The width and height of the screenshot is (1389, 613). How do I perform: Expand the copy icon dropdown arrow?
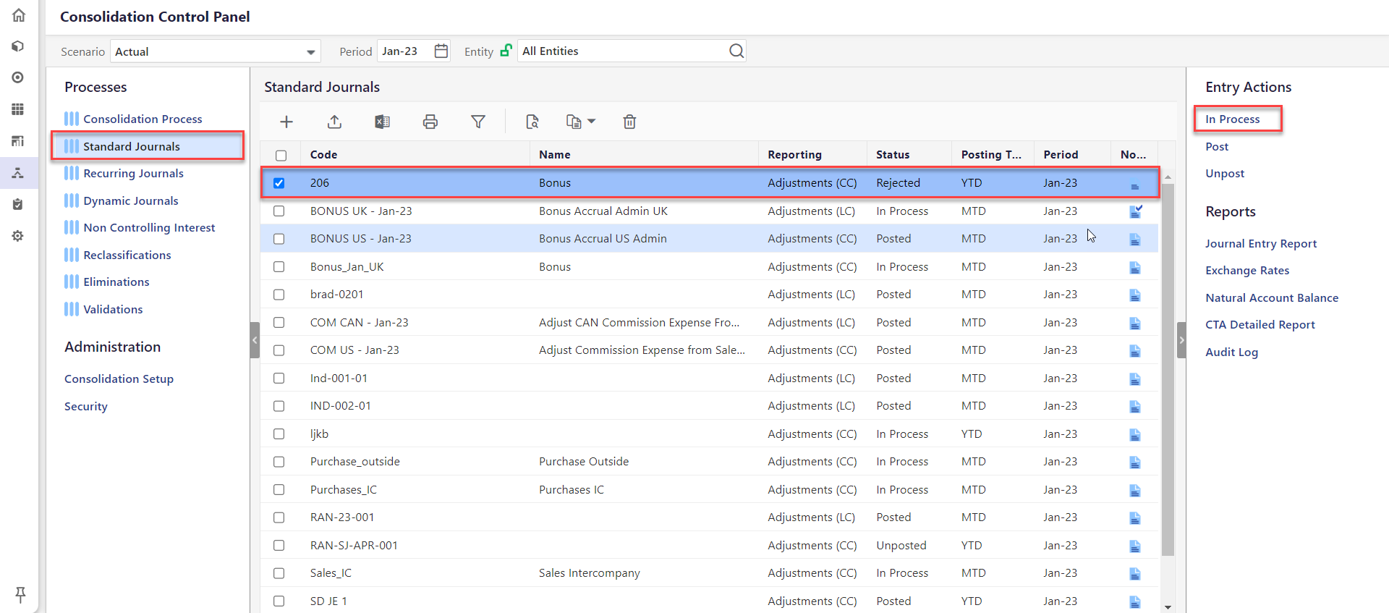[x=591, y=122]
